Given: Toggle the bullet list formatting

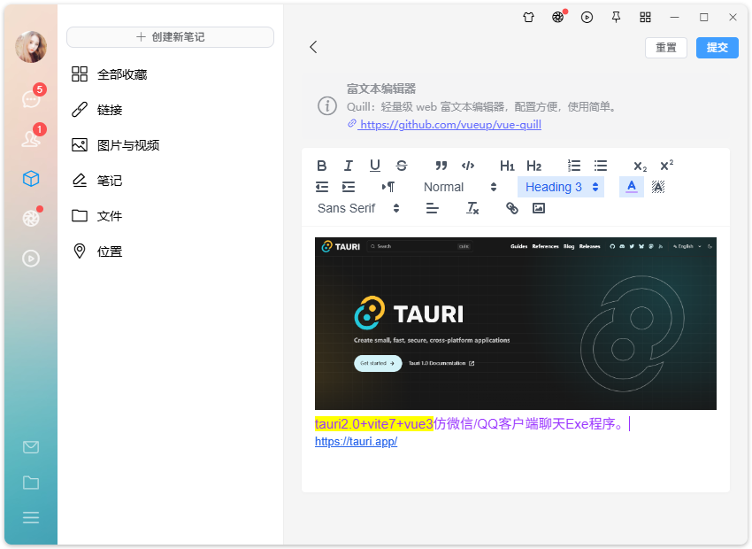Looking at the screenshot, I should tap(600, 166).
